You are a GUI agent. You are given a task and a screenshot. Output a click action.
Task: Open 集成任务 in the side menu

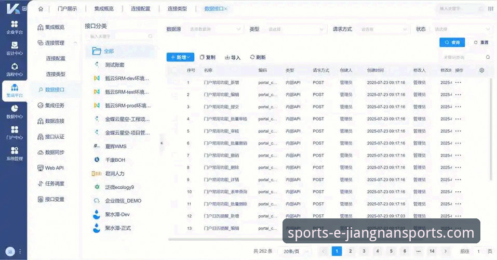[51, 106]
